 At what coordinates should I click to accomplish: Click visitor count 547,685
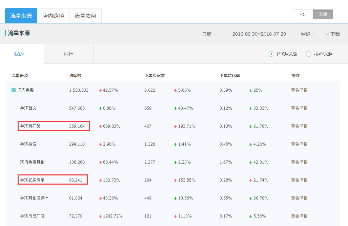tap(77, 108)
